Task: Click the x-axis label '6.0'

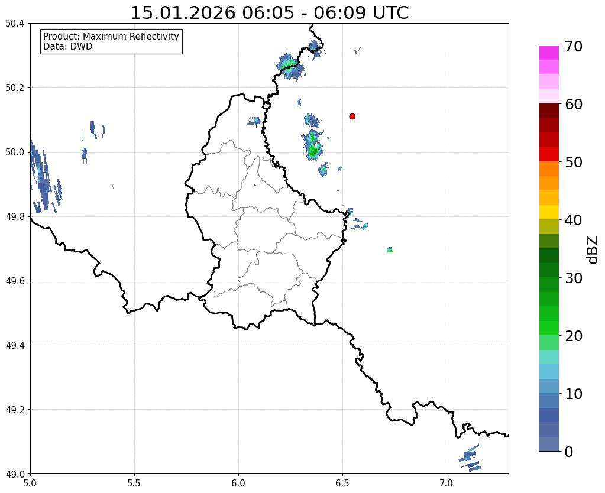Action: point(238,483)
